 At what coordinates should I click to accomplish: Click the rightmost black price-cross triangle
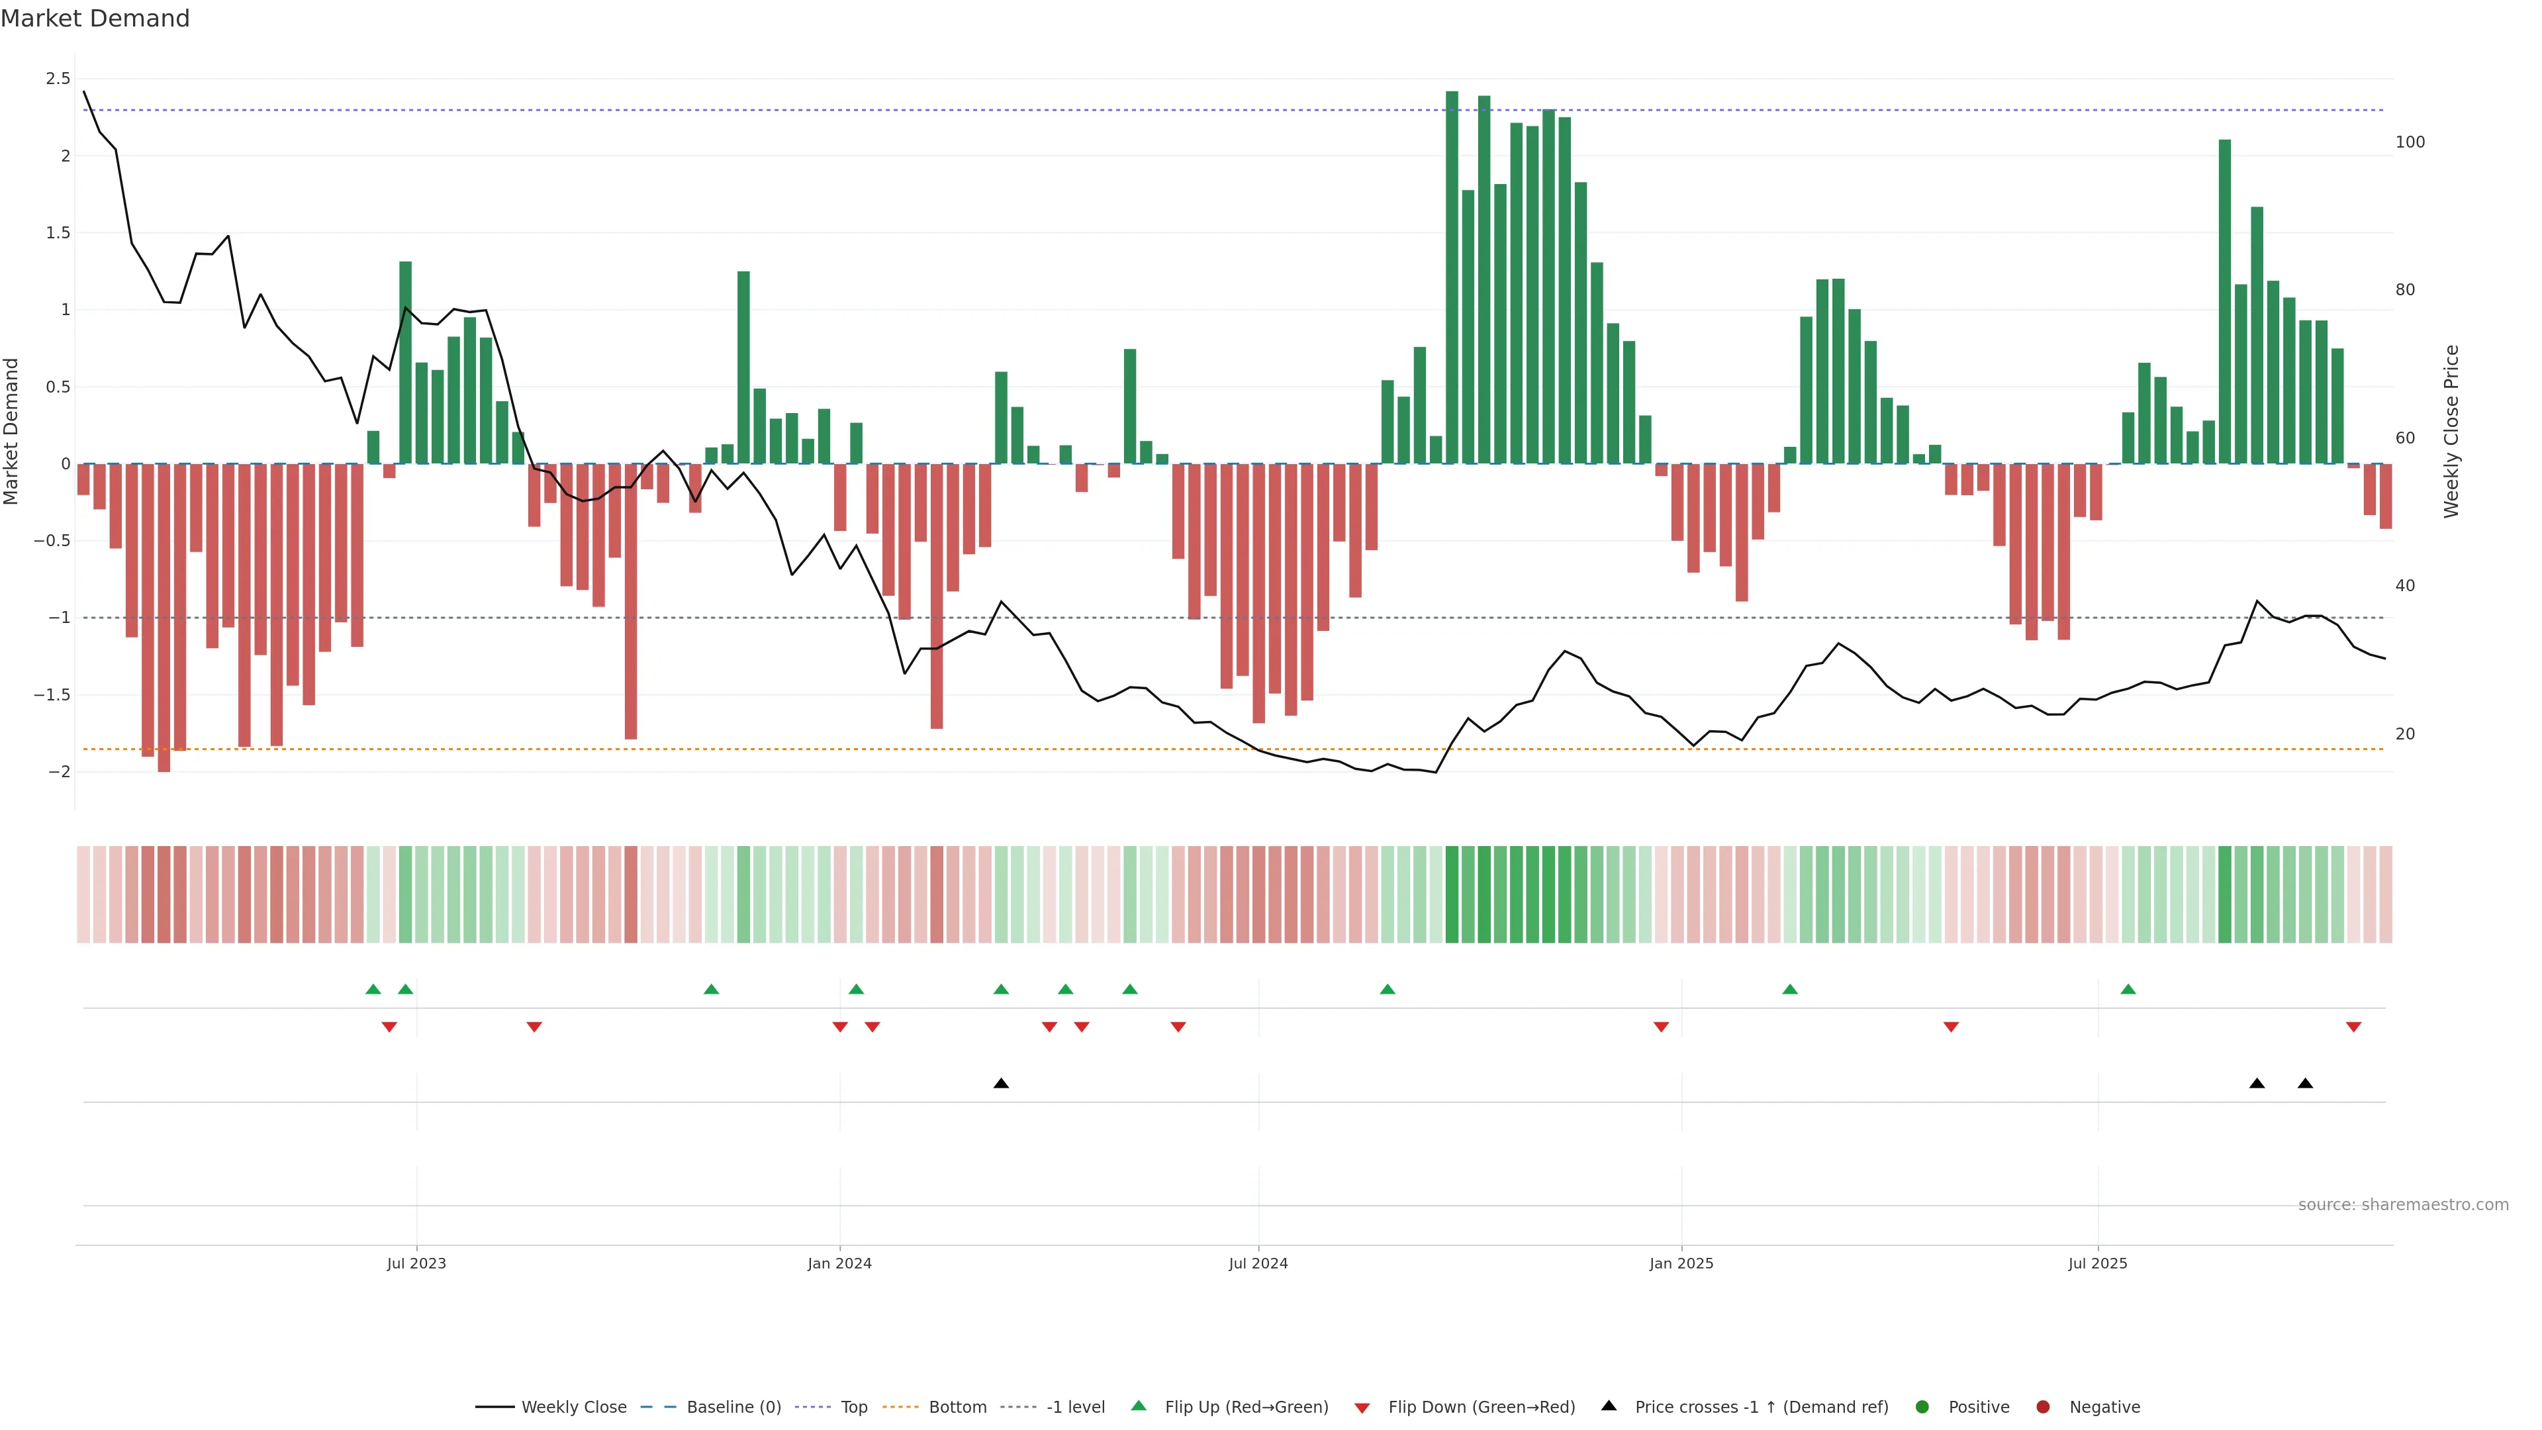point(2305,1084)
